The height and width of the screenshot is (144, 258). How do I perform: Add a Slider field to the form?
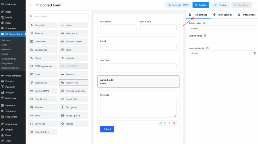tap(43, 116)
